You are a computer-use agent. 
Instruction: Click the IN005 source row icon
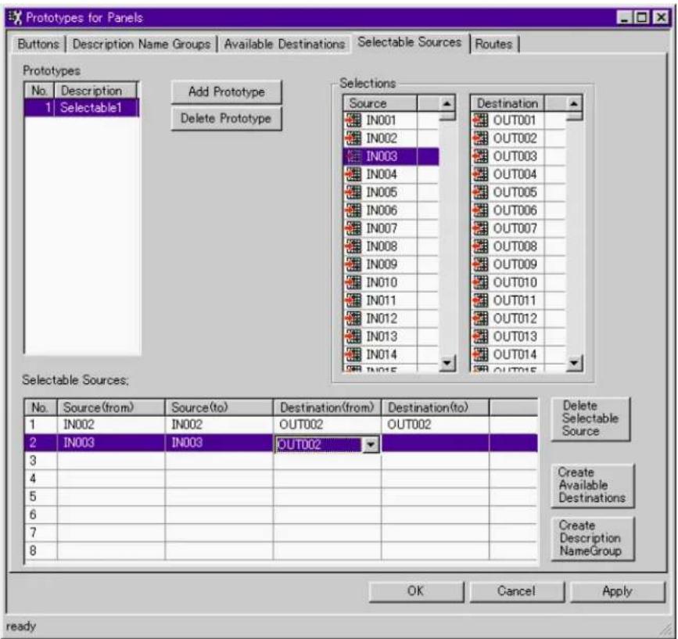pos(353,192)
